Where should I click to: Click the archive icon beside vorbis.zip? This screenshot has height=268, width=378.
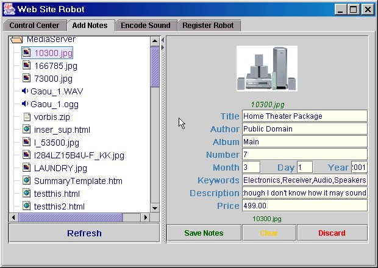point(27,117)
